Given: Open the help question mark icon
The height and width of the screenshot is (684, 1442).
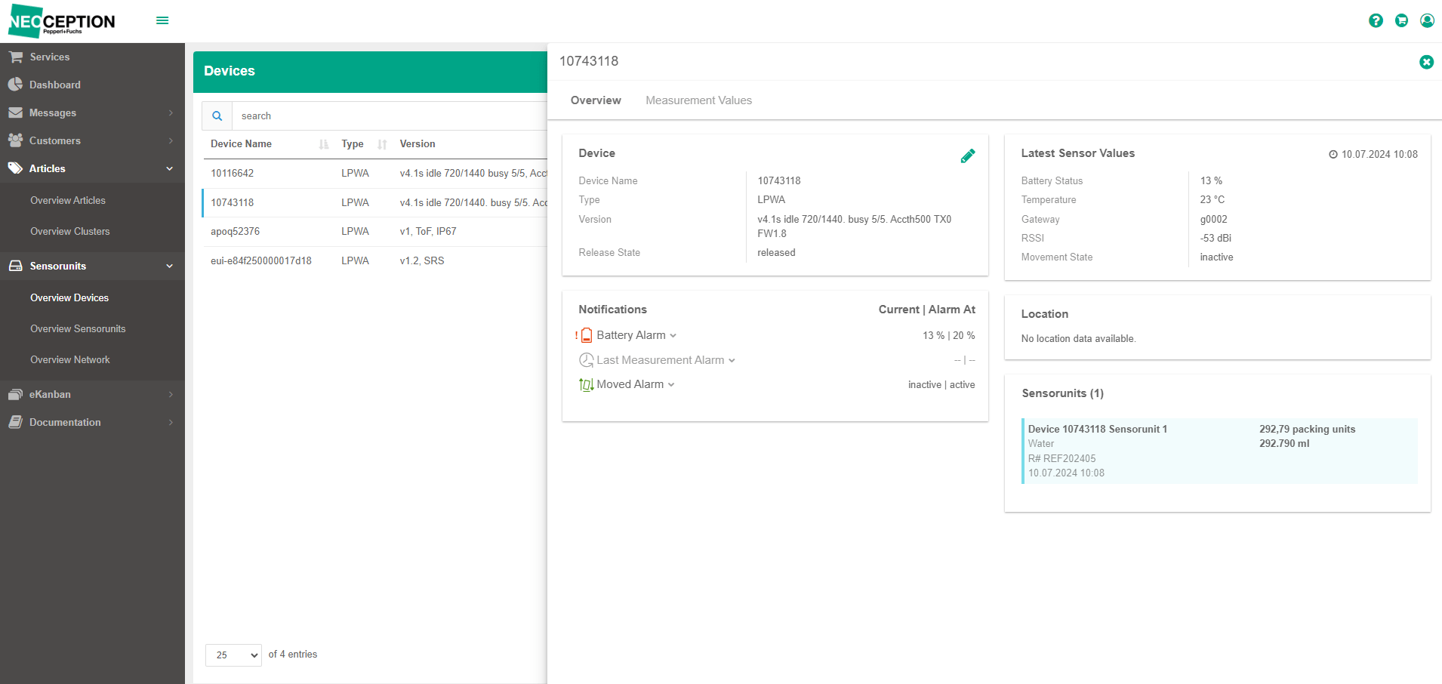Looking at the screenshot, I should click(1376, 20).
